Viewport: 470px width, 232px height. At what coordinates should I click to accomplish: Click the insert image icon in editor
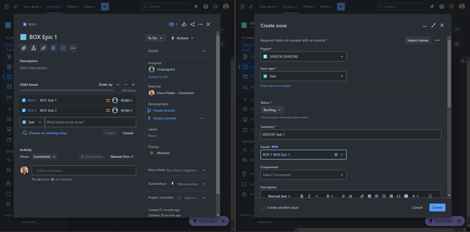[369, 196]
